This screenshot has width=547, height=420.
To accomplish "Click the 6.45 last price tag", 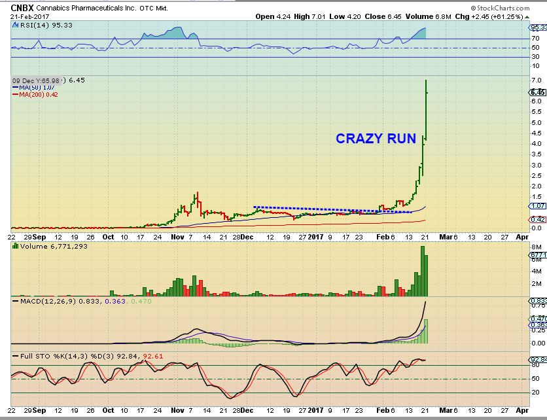I will pos(538,92).
